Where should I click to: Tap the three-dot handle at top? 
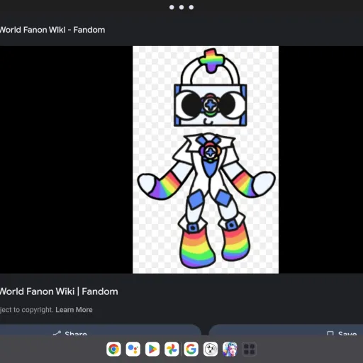click(x=181, y=7)
